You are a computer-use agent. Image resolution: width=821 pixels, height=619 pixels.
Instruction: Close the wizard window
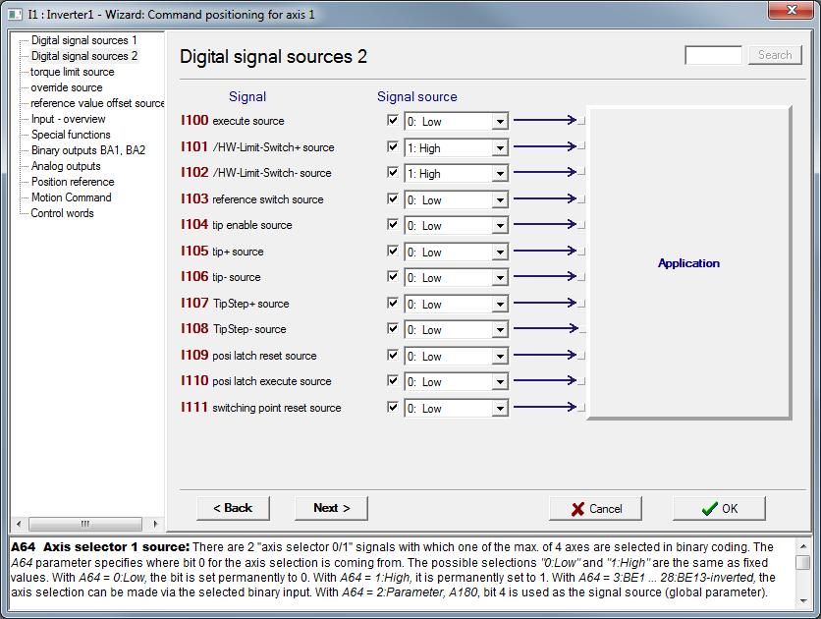coord(792,11)
